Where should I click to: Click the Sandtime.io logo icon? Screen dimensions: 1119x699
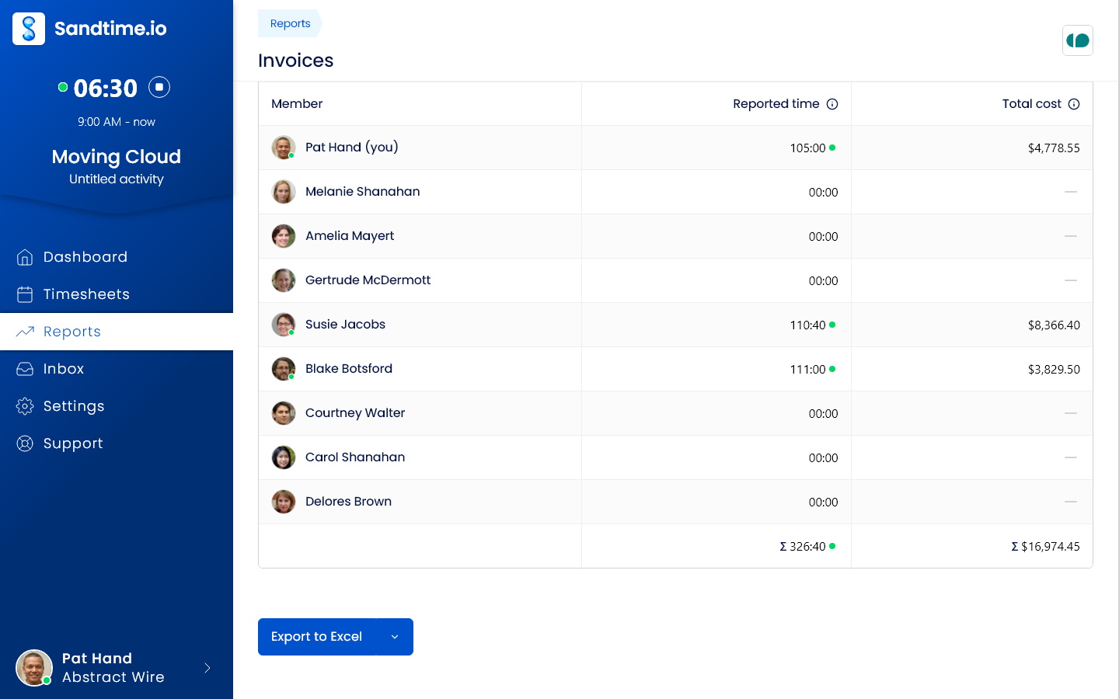[x=29, y=29]
